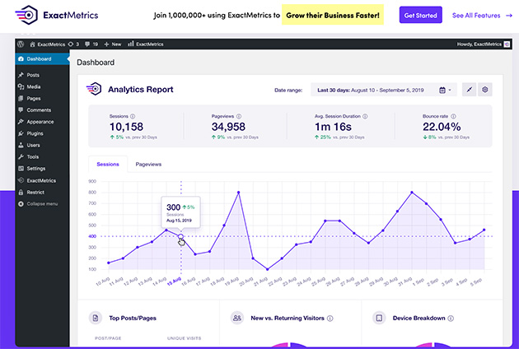Click the Device Breakdown info icon

pyautogui.click(x=451, y=319)
